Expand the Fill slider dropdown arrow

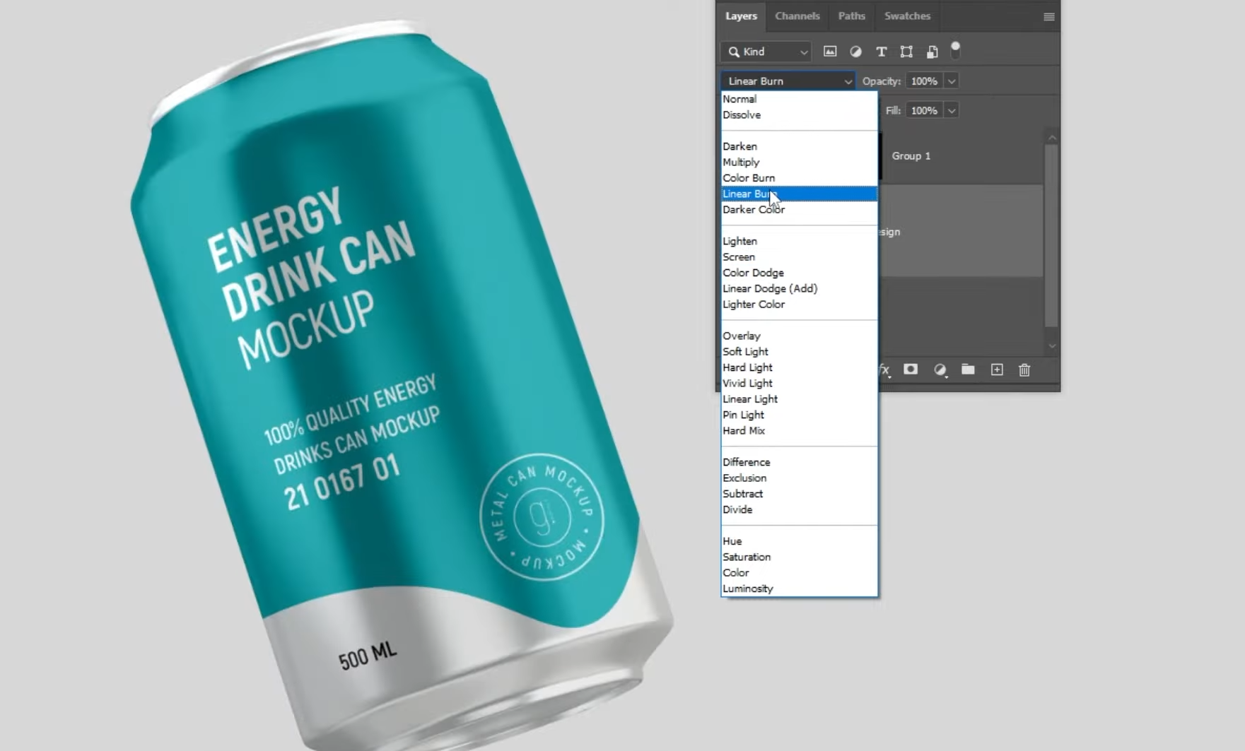click(x=952, y=110)
